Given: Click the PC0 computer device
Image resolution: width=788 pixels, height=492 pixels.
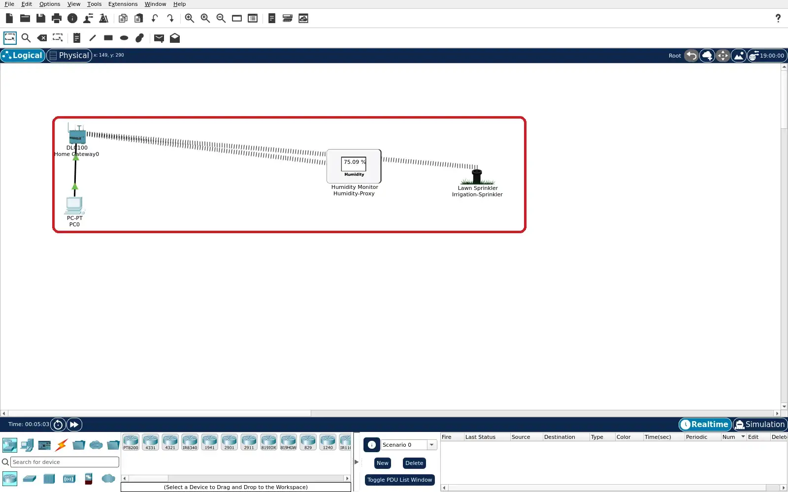Looking at the screenshot, I should [74, 206].
